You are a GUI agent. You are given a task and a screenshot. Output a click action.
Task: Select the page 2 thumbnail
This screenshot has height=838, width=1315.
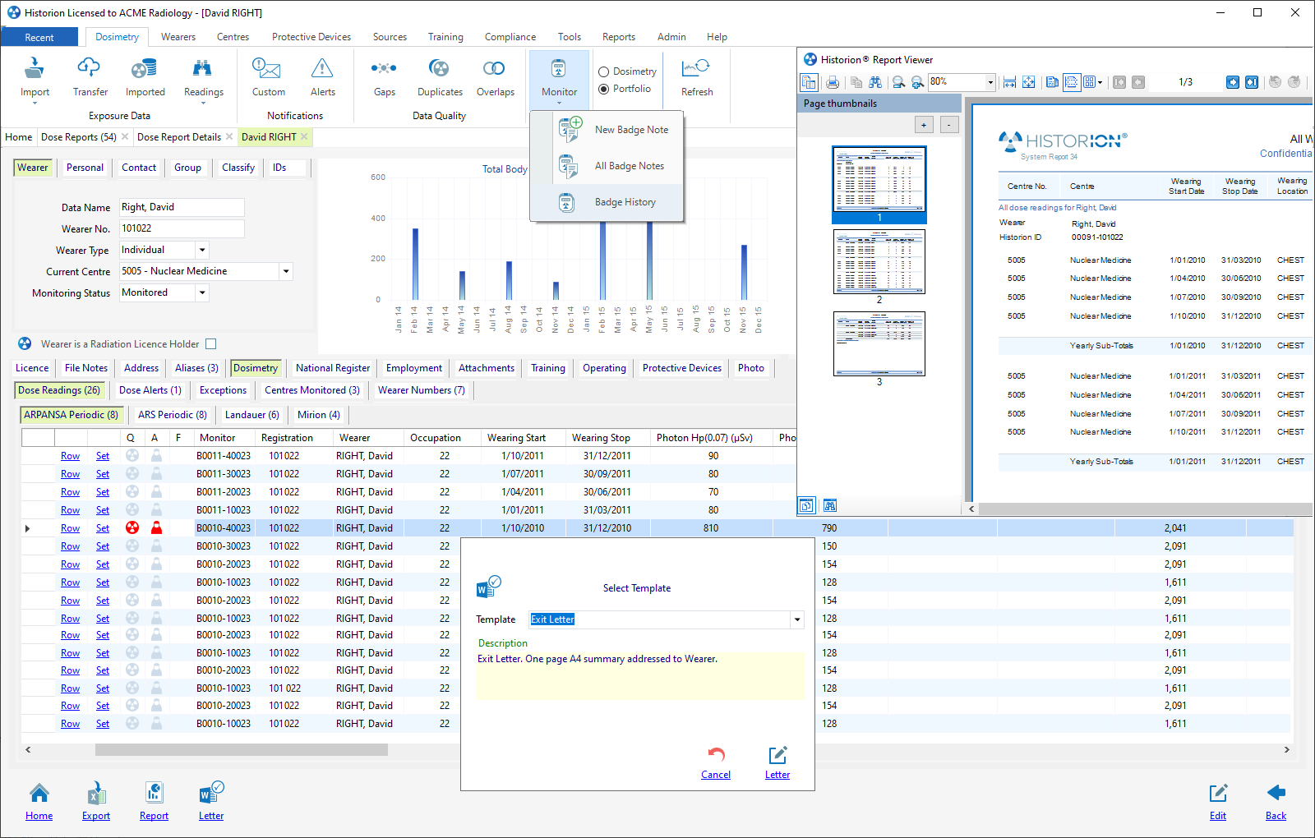pyautogui.click(x=879, y=262)
